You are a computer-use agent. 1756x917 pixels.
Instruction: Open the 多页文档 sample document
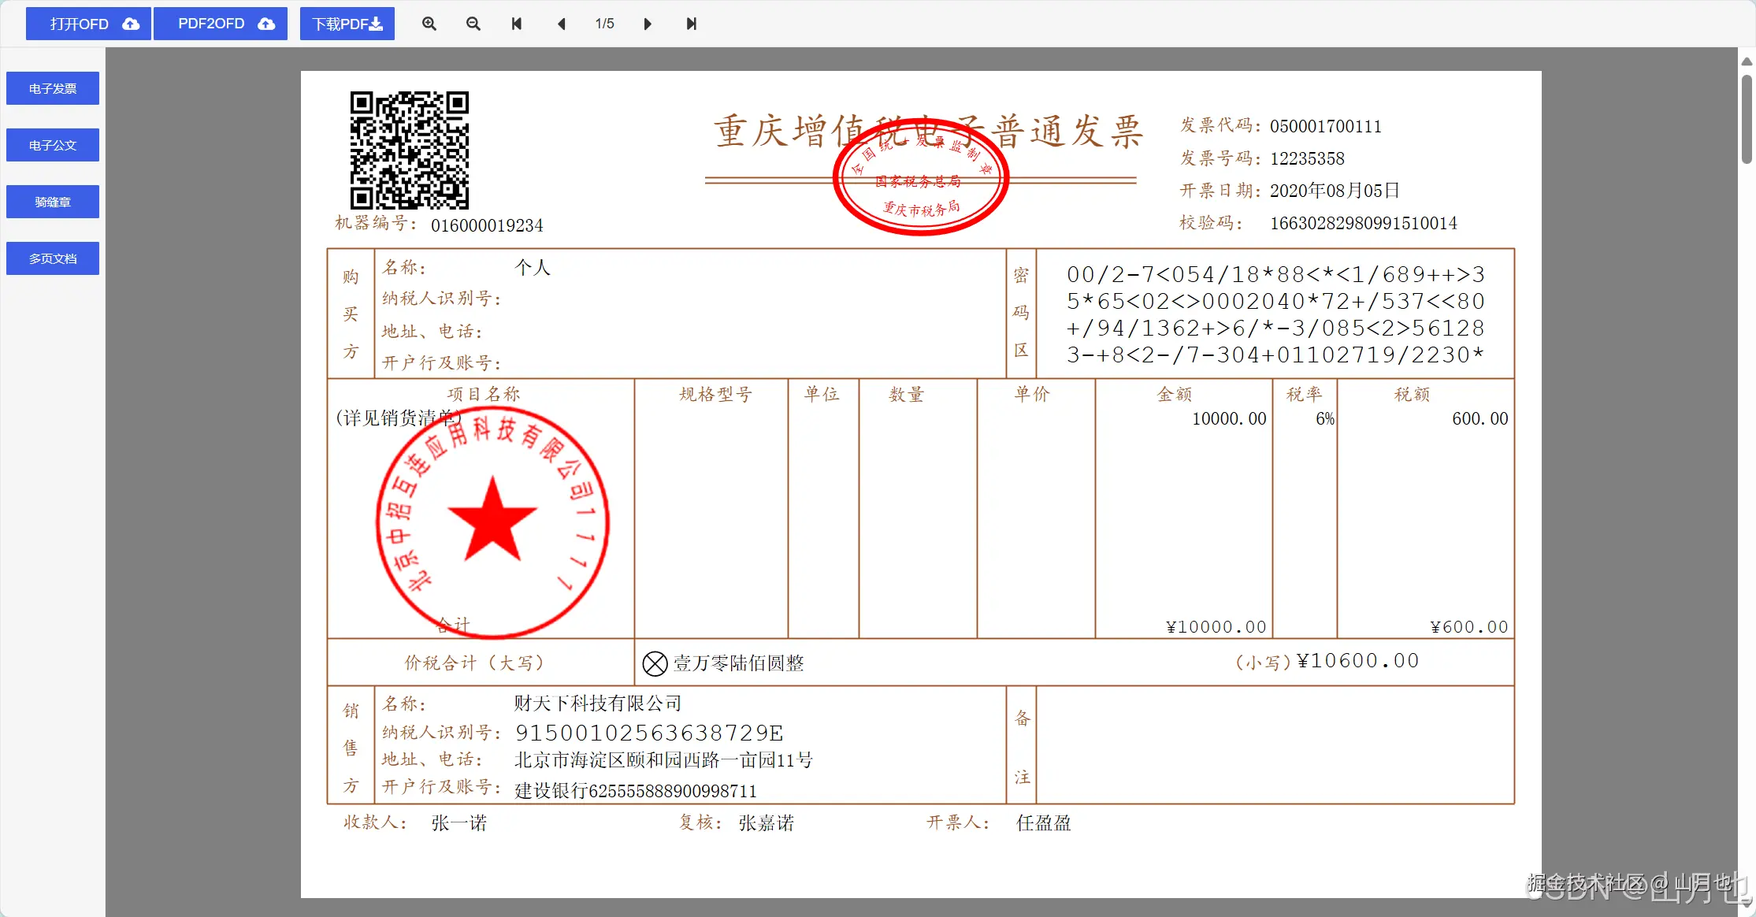[x=53, y=258]
